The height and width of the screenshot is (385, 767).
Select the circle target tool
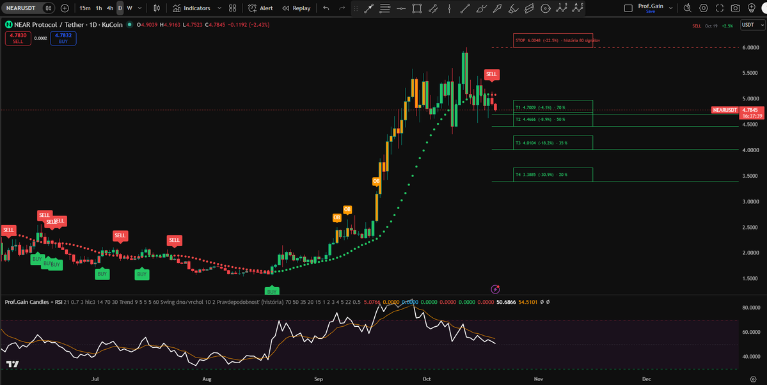click(546, 8)
